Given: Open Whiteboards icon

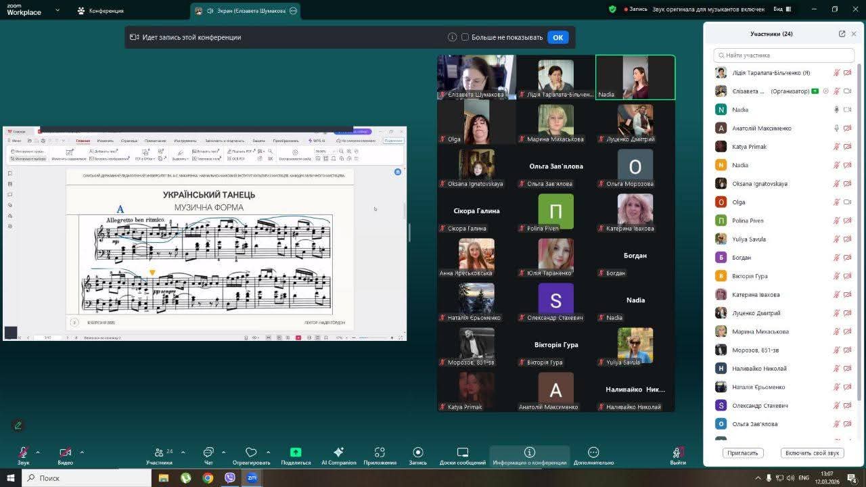Looking at the screenshot, I should [462, 453].
